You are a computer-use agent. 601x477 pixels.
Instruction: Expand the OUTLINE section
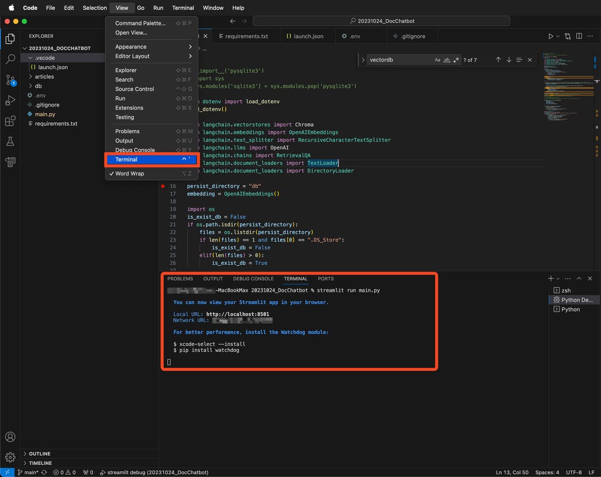point(40,454)
